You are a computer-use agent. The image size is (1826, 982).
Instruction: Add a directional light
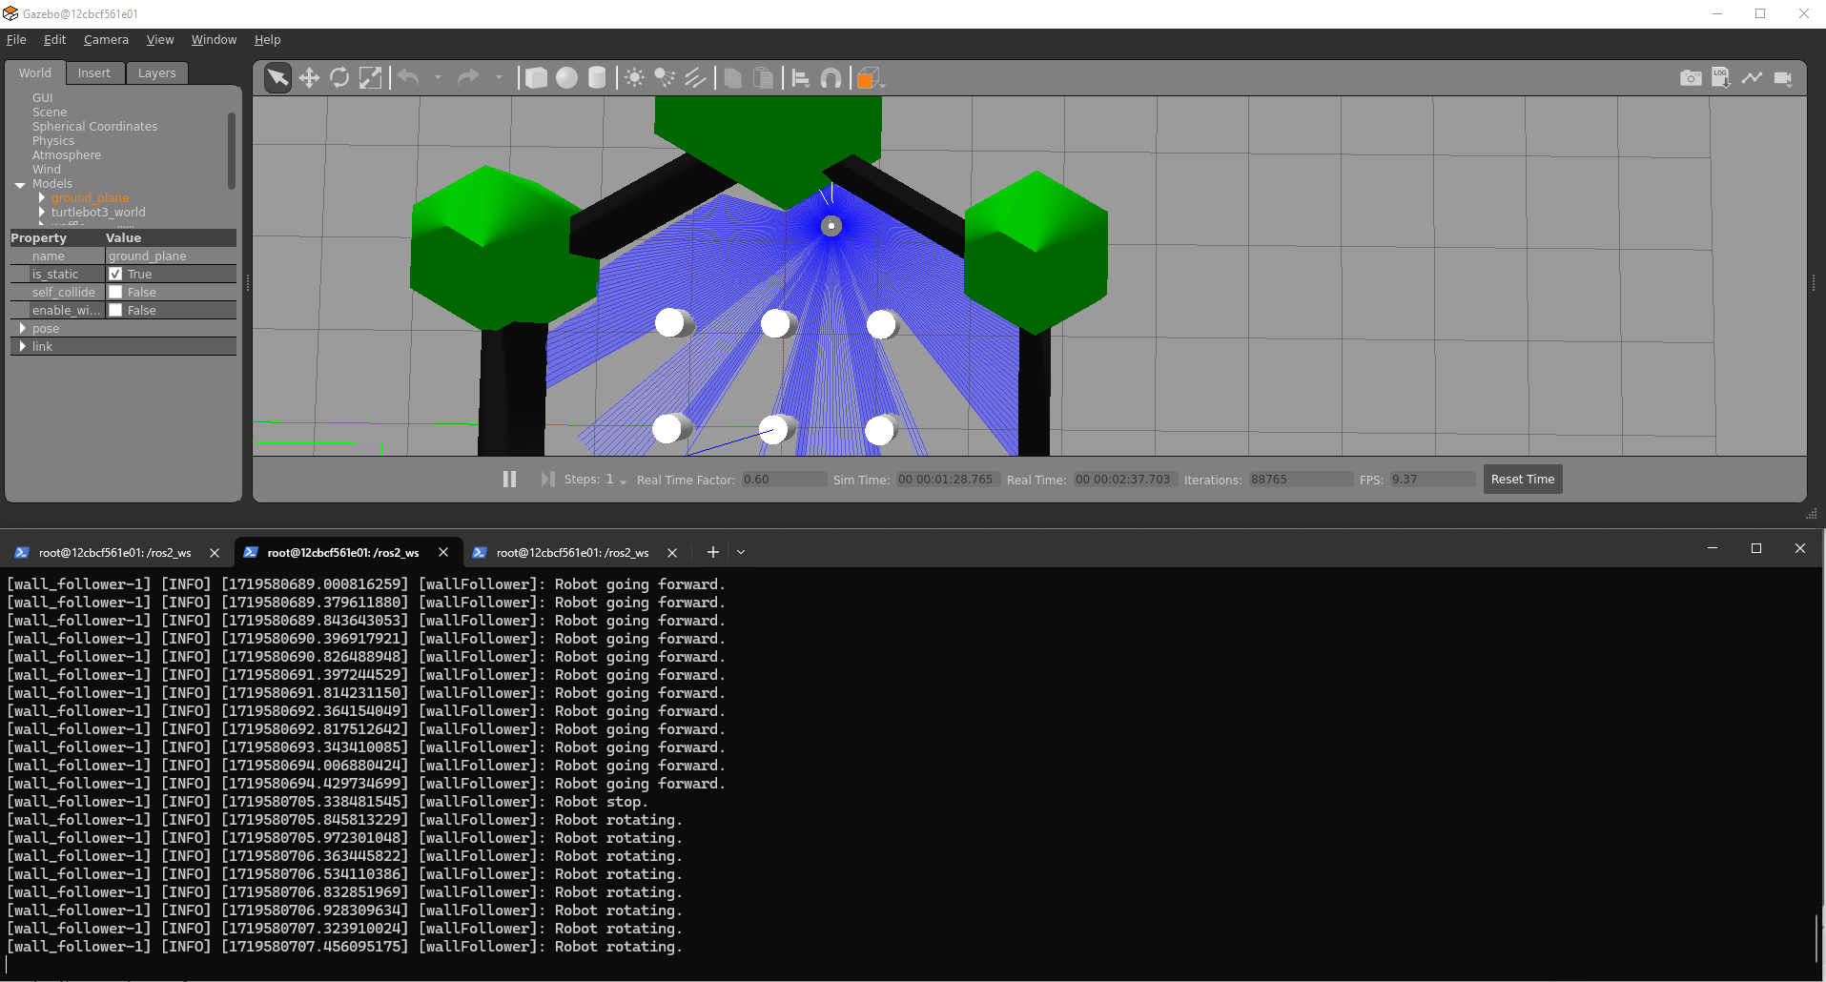[x=695, y=78]
